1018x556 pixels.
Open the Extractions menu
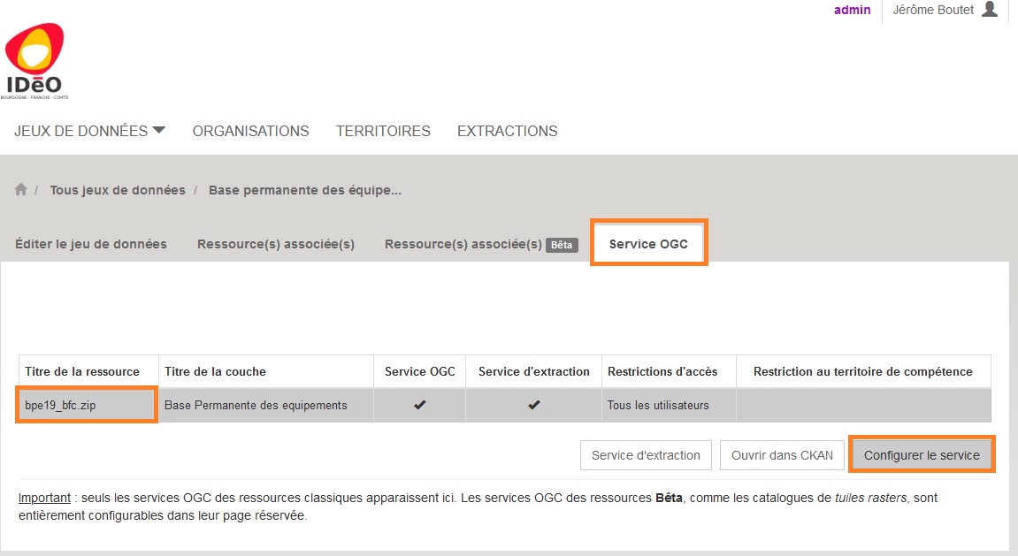[x=507, y=131]
